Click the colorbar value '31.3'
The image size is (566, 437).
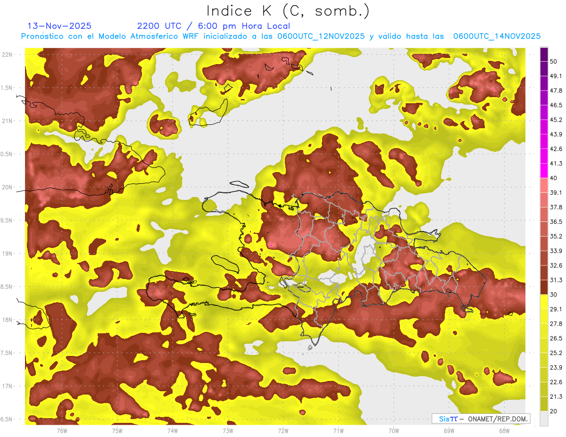pyautogui.click(x=556, y=280)
